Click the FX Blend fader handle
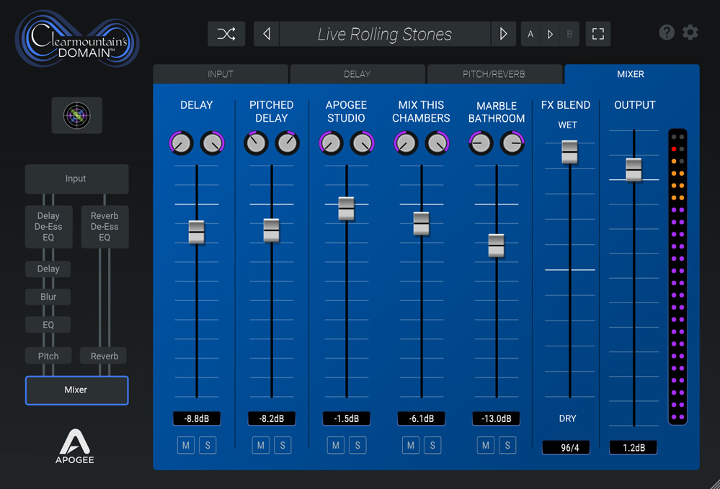 tap(569, 151)
